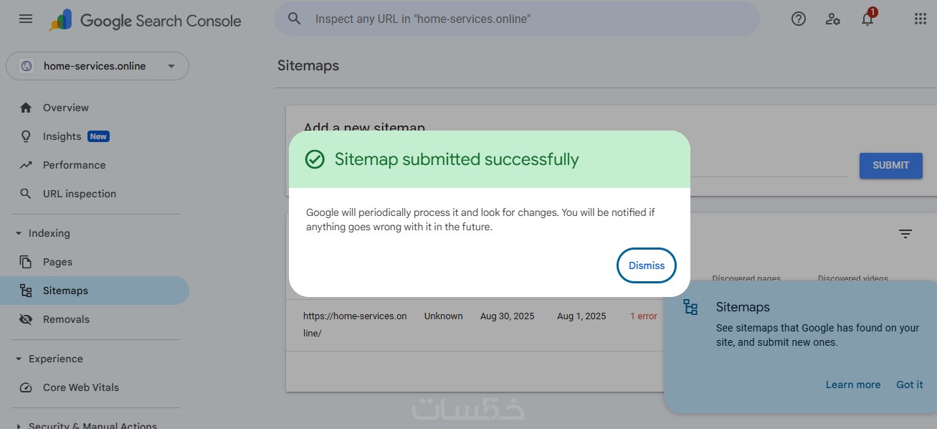The height and width of the screenshot is (429, 937).
Task: Click Got it on Sitemaps tip
Action: pyautogui.click(x=909, y=385)
